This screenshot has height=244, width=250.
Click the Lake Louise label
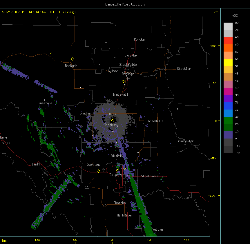point(5,140)
